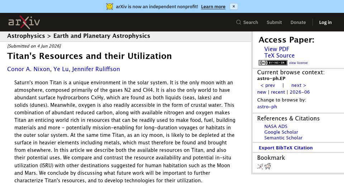Viewport: 344px width, 193px height.
Task: Open author Ye Lu
Action: (61, 69)
